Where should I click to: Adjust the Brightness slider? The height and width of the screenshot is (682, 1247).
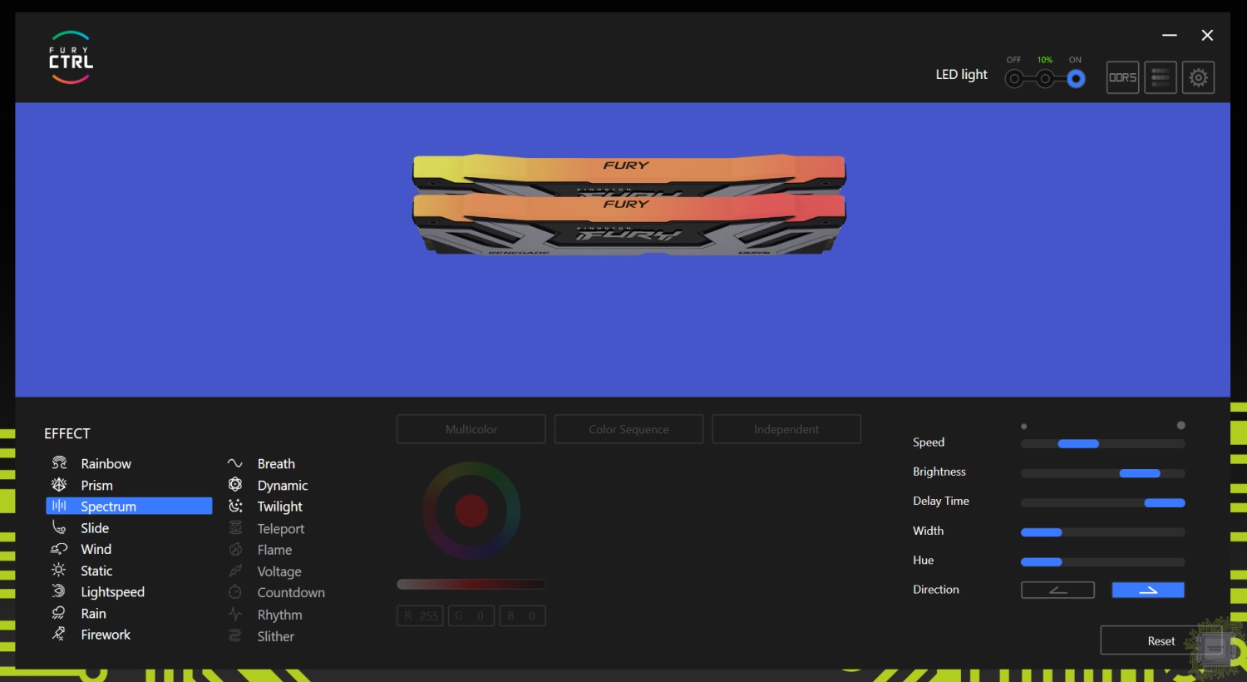(x=1139, y=473)
